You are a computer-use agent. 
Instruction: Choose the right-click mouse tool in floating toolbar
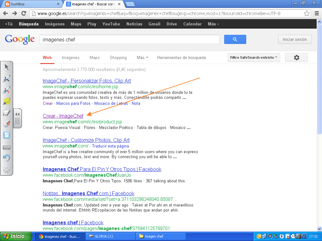[7, 124]
